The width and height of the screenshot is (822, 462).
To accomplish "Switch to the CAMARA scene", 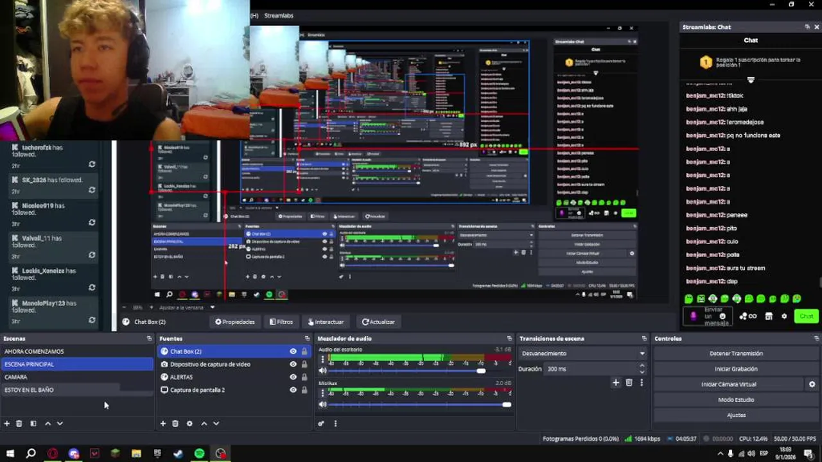I will pyautogui.click(x=77, y=377).
